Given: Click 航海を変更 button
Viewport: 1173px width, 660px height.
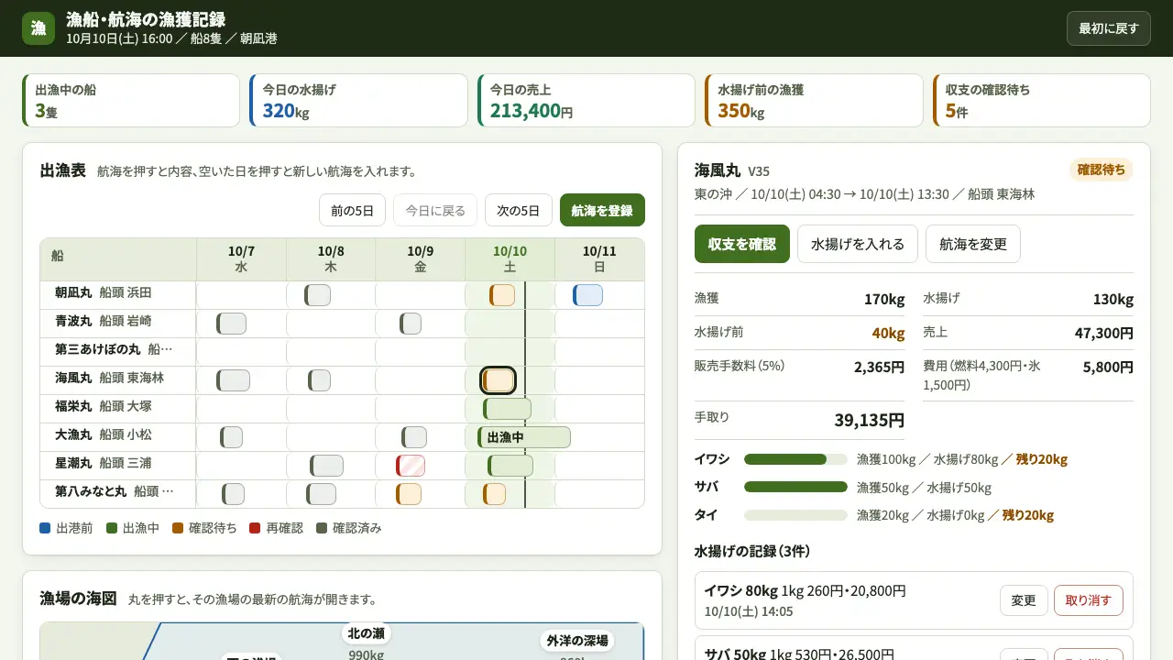Looking at the screenshot, I should point(973,244).
